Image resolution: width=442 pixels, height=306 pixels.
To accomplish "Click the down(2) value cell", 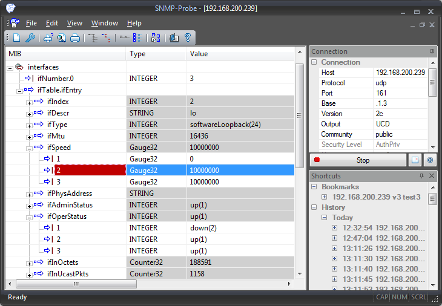I will click(240, 228).
